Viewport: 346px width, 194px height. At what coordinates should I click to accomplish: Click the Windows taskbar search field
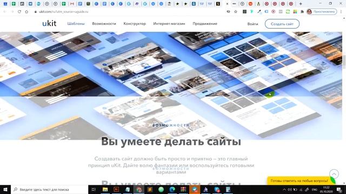pos(49,189)
